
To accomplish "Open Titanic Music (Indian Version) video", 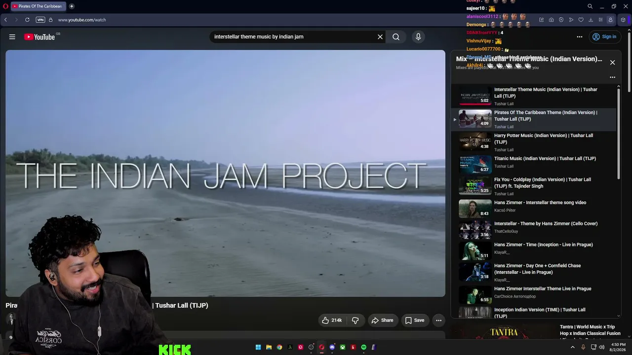I will 534,164.
